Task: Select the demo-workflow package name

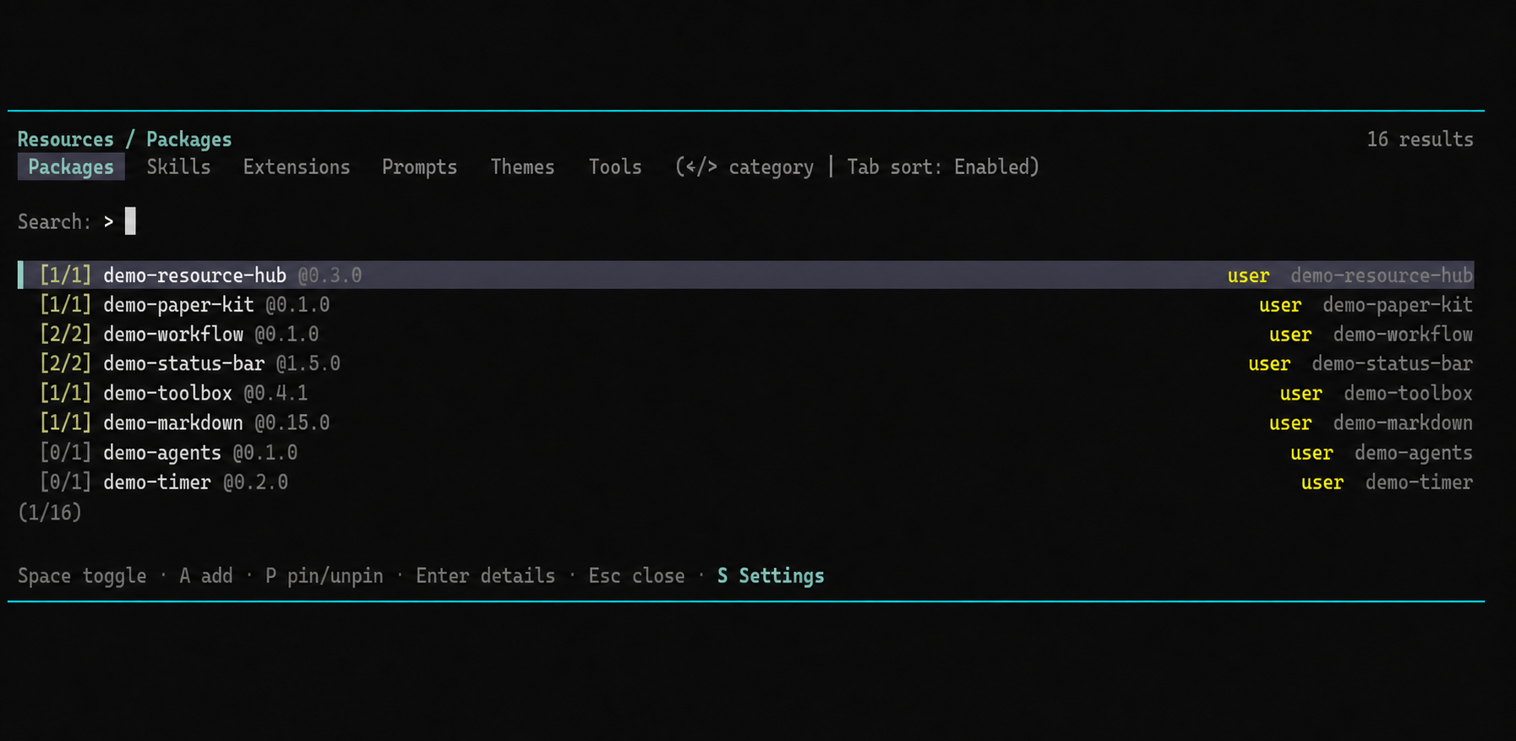Action: click(x=173, y=334)
